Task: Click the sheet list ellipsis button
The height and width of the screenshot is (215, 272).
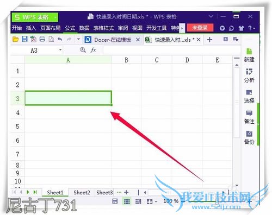Action: pyautogui.click(x=119, y=192)
